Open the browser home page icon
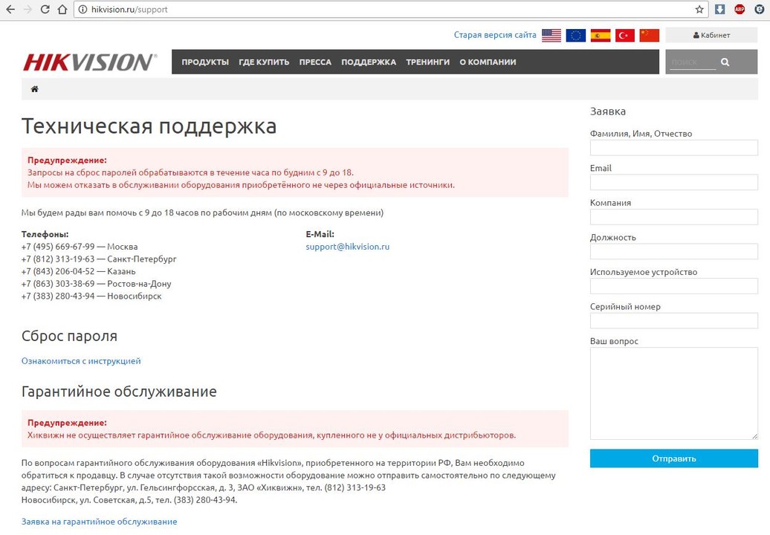770x535 pixels. pos(62,10)
